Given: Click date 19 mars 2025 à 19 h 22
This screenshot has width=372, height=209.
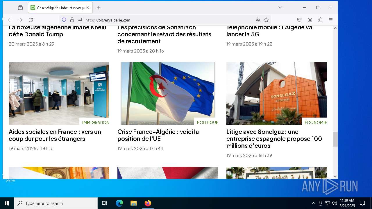Looking at the screenshot, I should 249,44.
